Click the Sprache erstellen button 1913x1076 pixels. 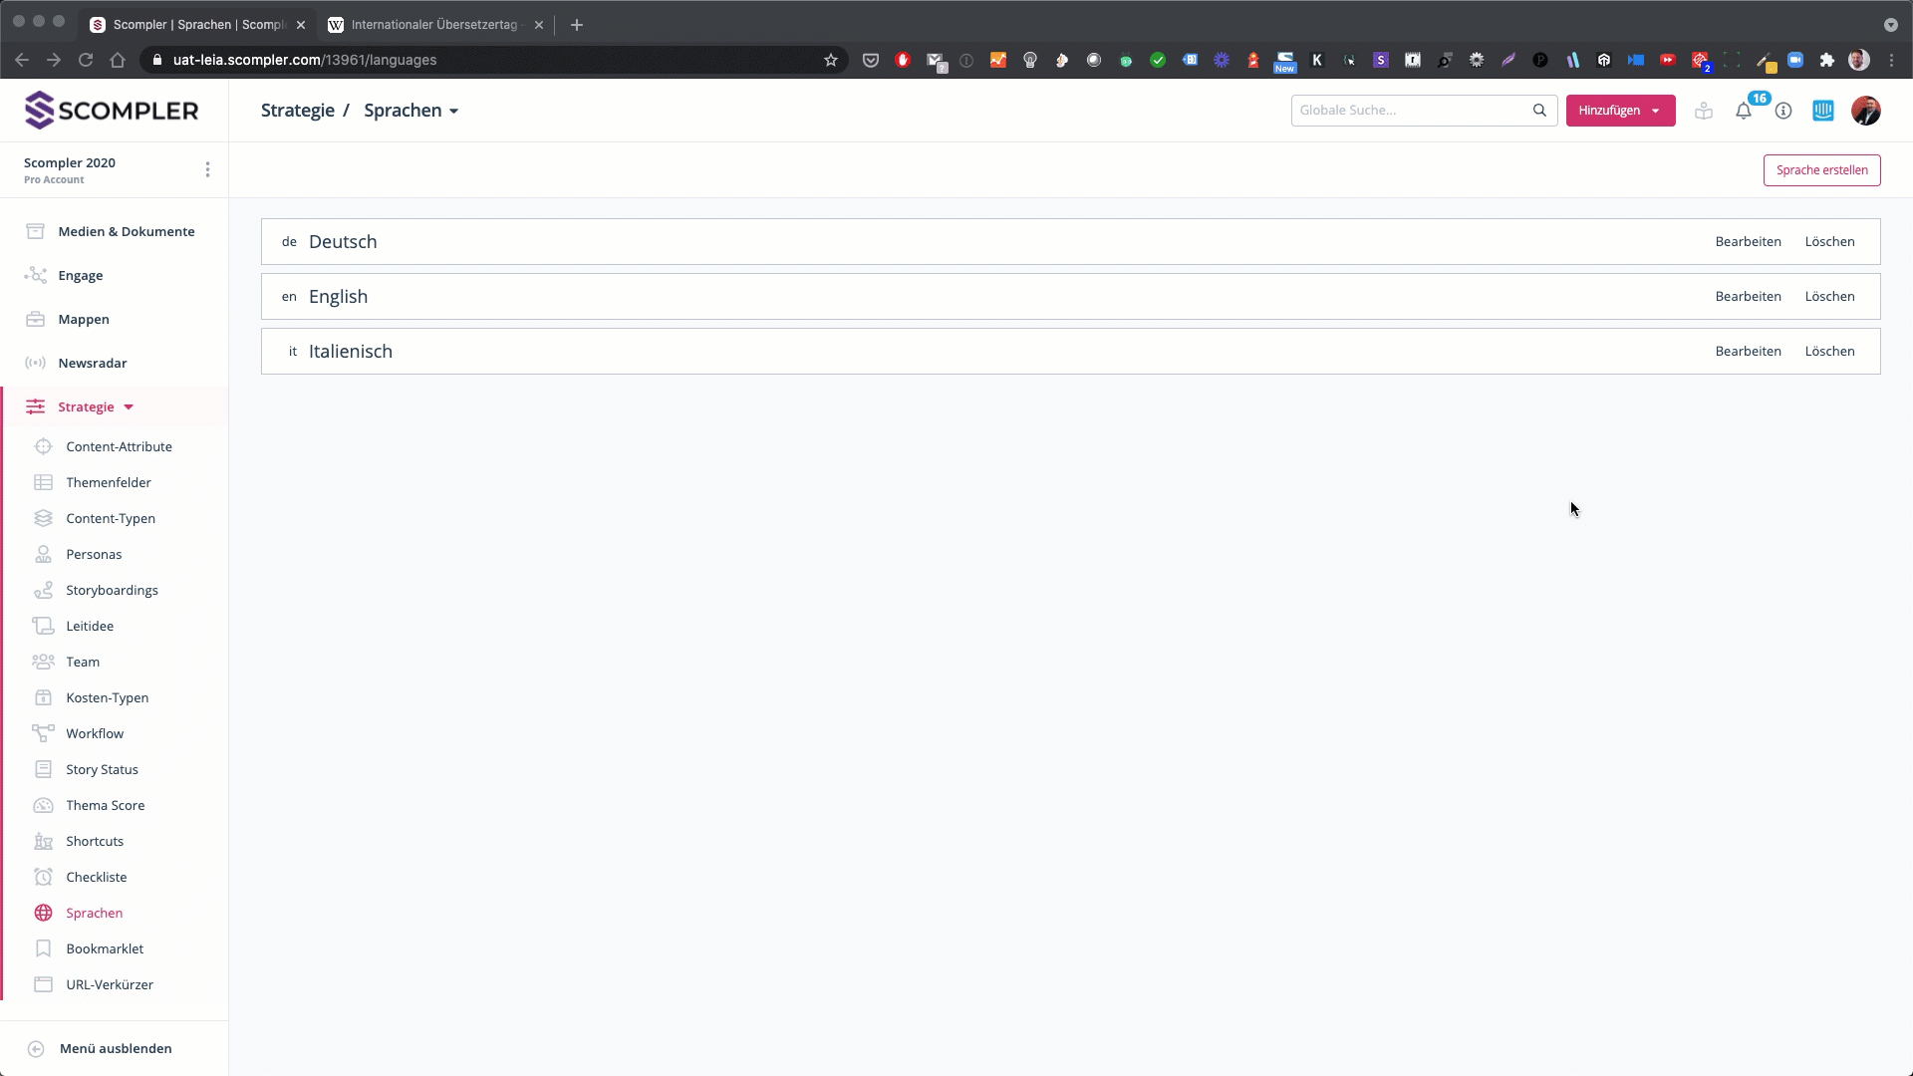coord(1821,170)
